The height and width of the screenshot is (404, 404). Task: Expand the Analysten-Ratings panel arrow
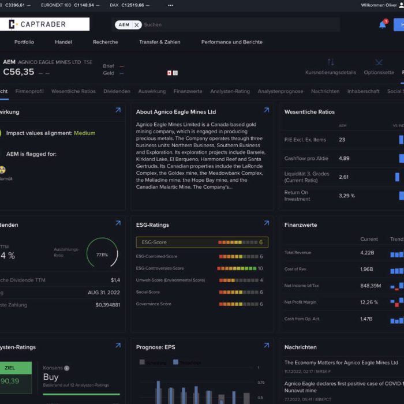118,346
